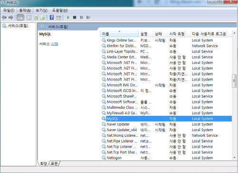Go back with the toolbar back arrow

pos(4,18)
